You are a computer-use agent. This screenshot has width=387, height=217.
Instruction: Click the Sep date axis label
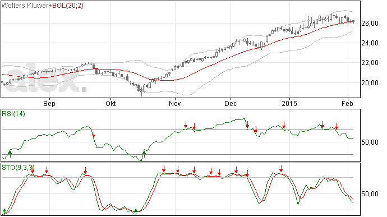[49, 103]
